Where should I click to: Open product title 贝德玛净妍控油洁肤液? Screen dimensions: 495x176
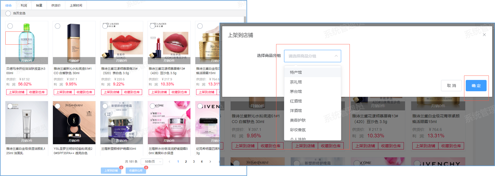(26, 71)
